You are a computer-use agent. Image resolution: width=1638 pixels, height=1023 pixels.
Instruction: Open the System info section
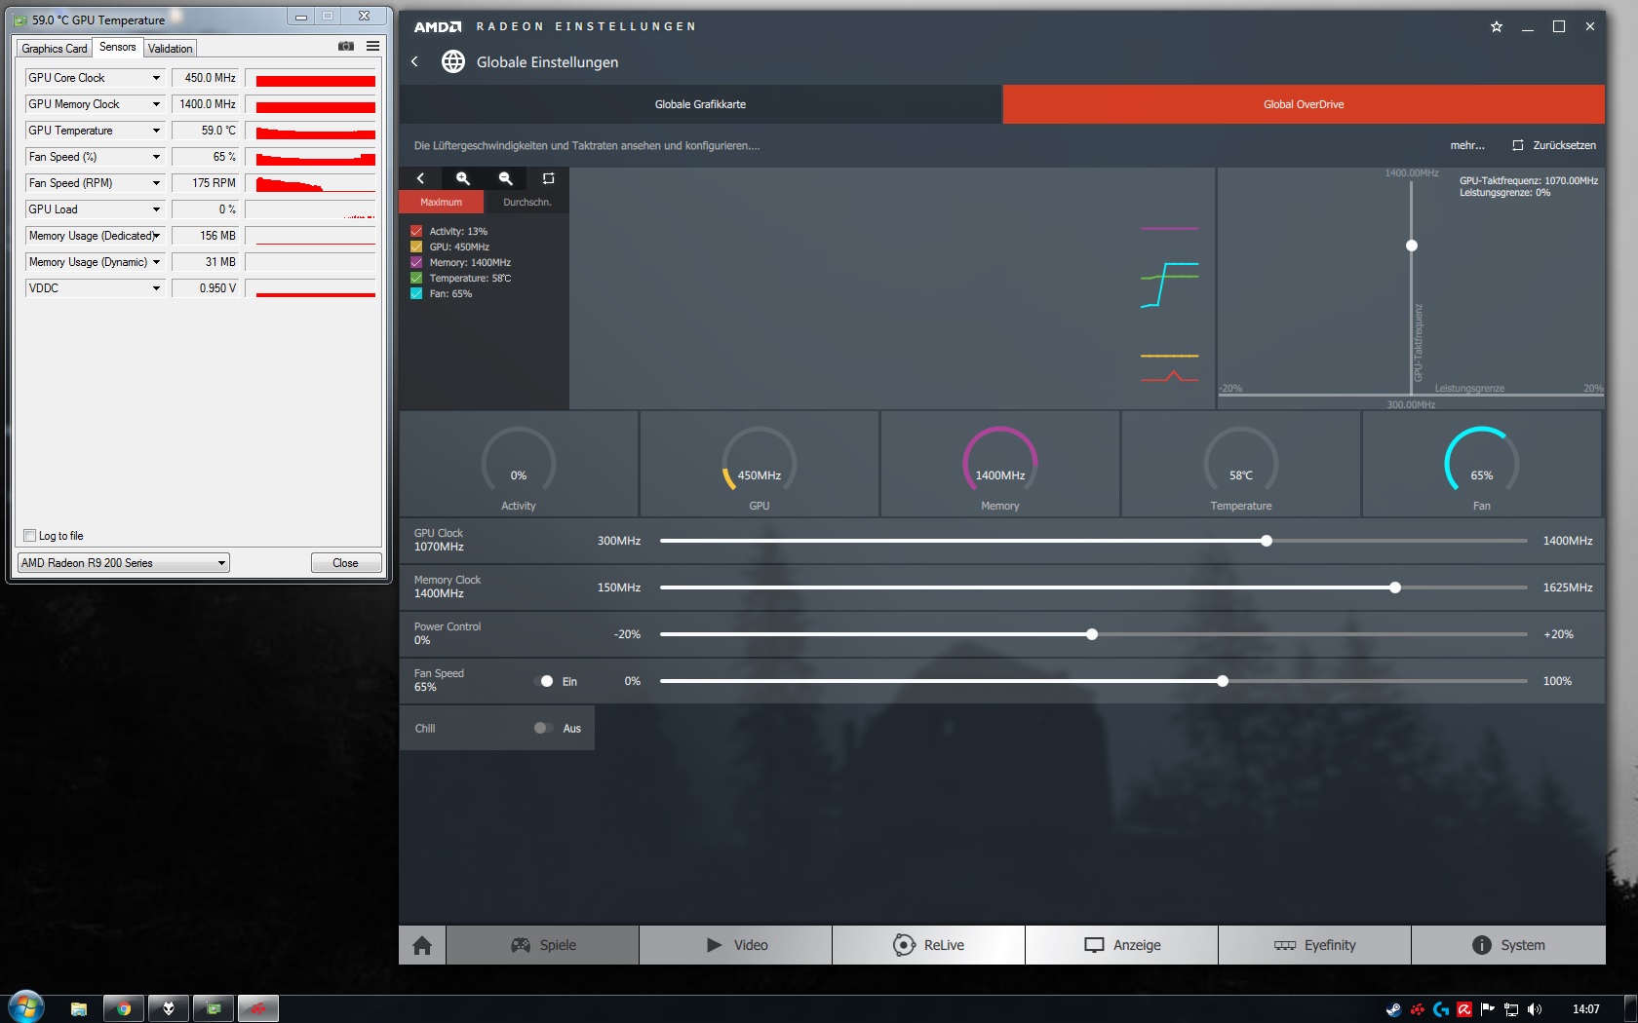(1508, 945)
